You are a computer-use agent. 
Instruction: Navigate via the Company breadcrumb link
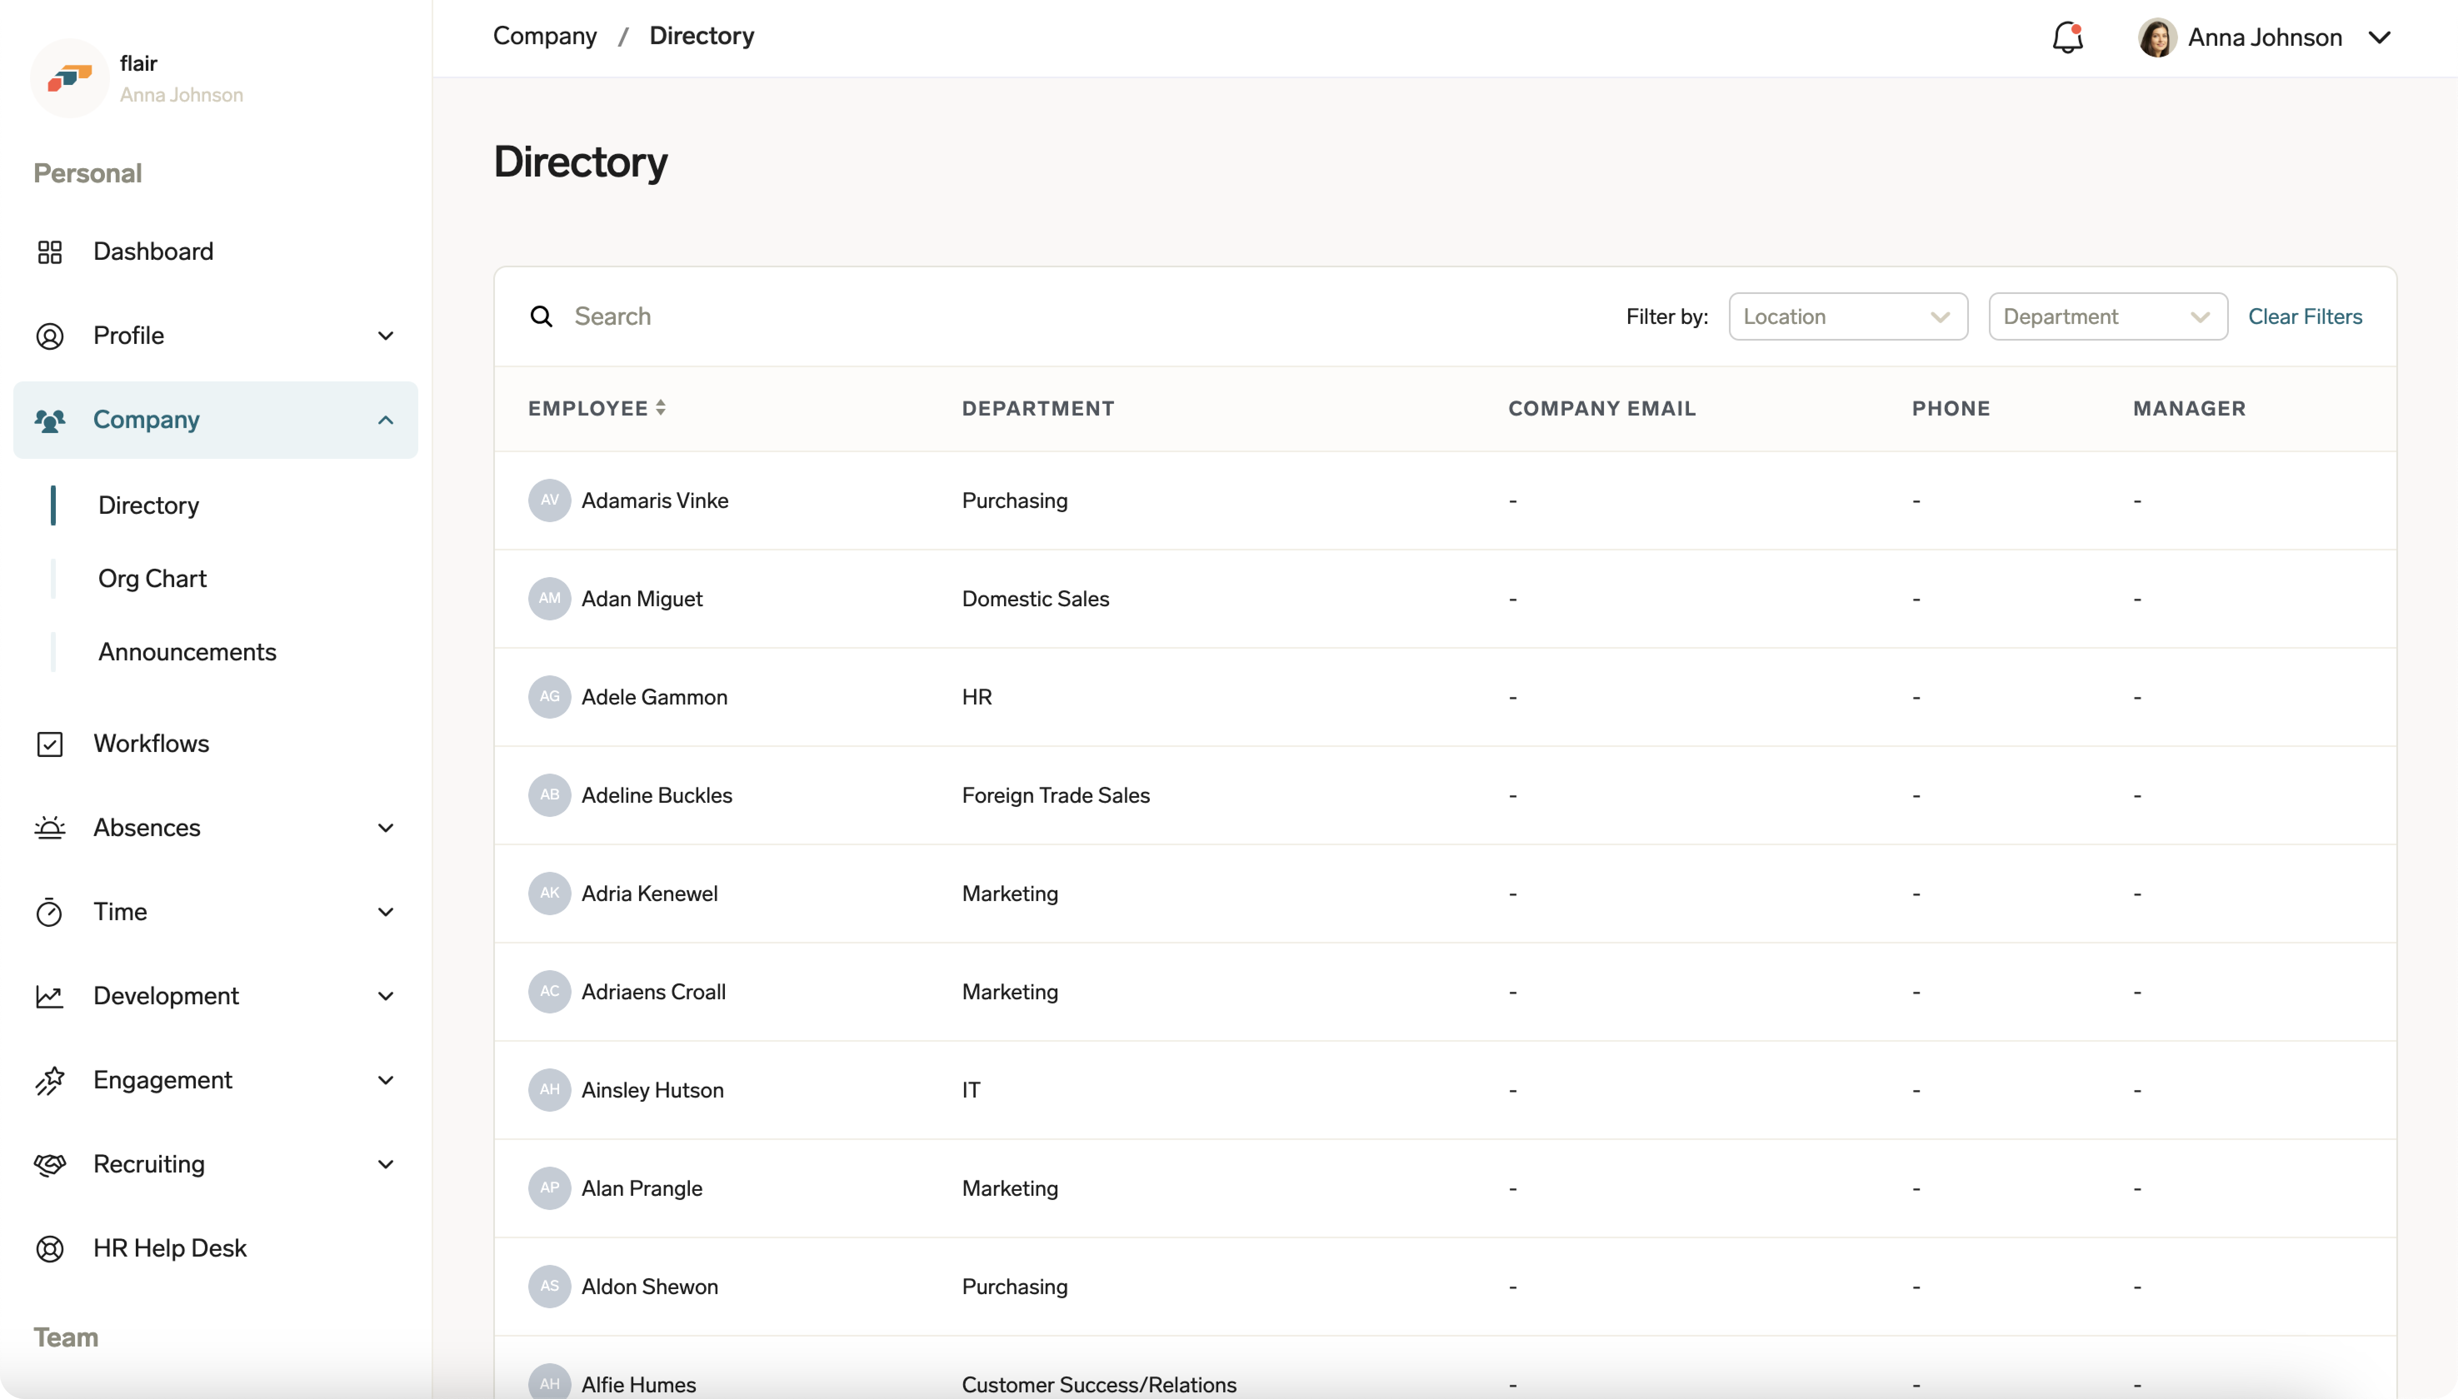544,35
